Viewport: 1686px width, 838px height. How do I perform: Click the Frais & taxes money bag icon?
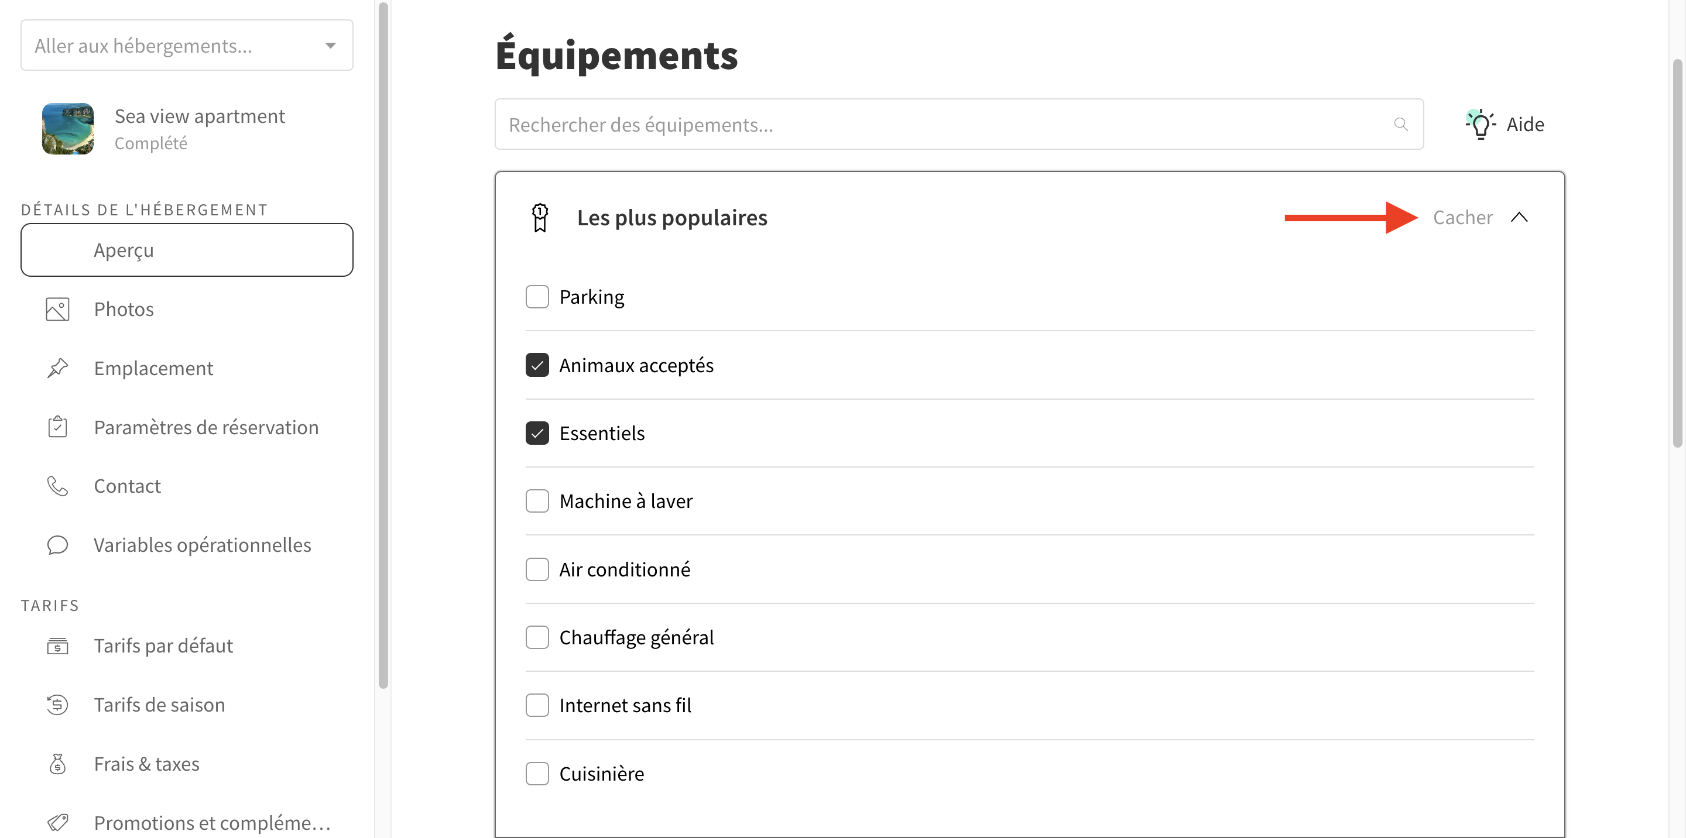57,764
